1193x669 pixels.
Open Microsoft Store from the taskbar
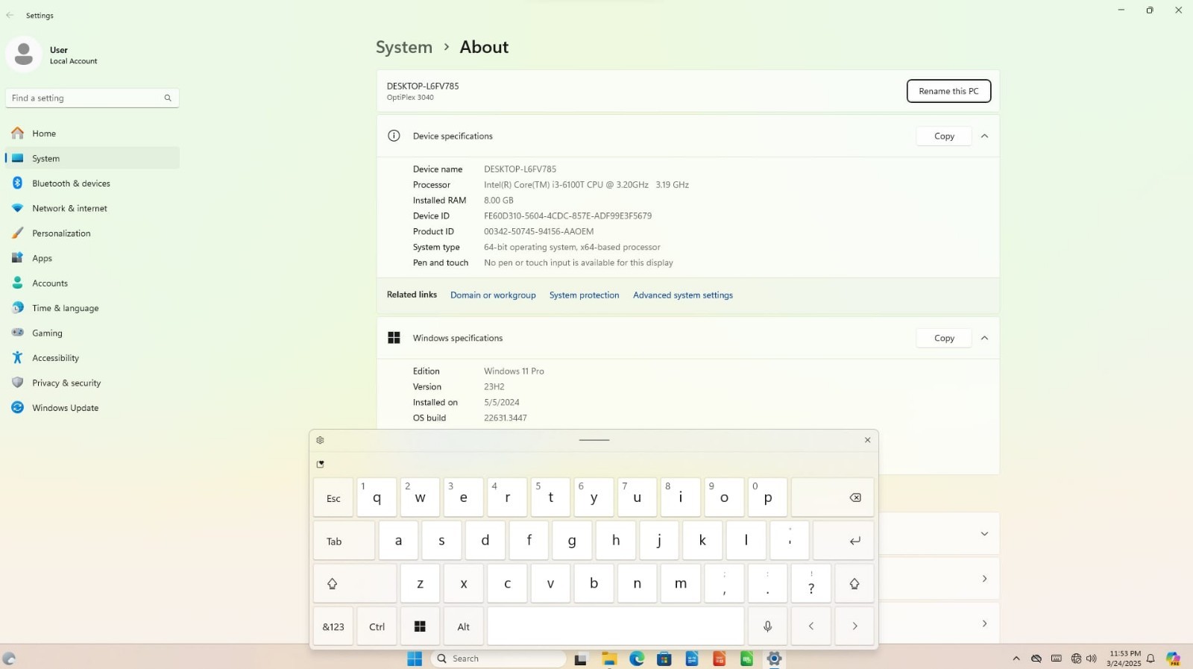click(664, 659)
